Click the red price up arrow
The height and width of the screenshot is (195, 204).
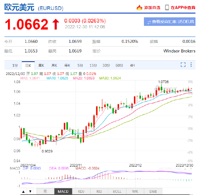(x=56, y=24)
